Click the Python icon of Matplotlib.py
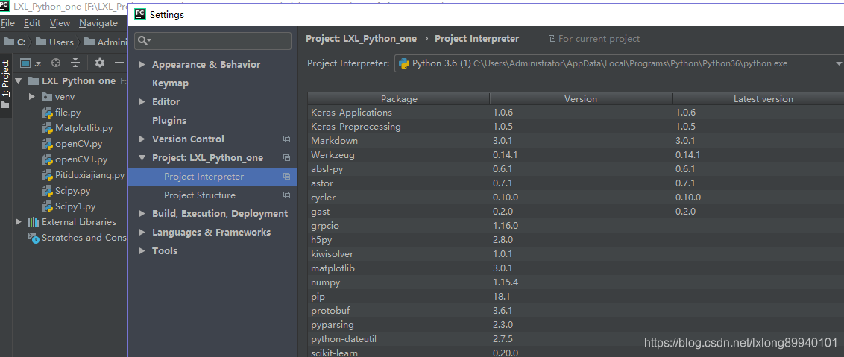 pyautogui.click(x=48, y=129)
